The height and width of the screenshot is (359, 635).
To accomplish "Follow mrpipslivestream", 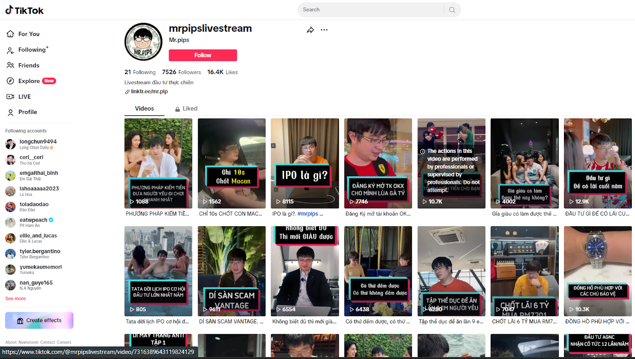I will pyautogui.click(x=203, y=55).
